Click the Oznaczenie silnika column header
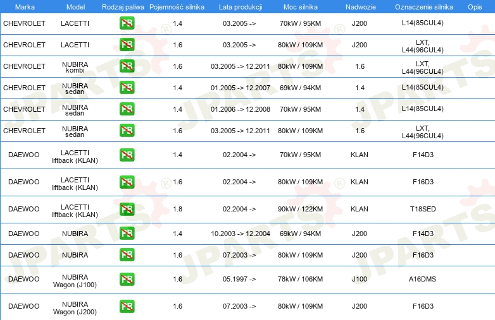The height and width of the screenshot is (320, 495). click(424, 7)
